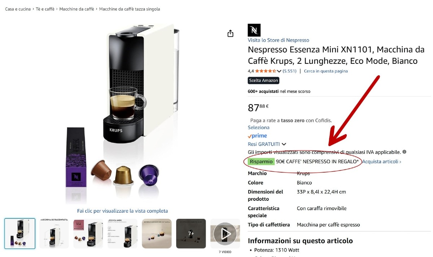Click the Prime logo

[257, 136]
